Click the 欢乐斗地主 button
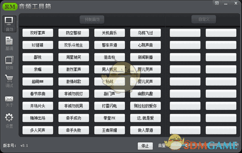Image resolution: width=242 pixels, height=153 pixels. click(74, 45)
